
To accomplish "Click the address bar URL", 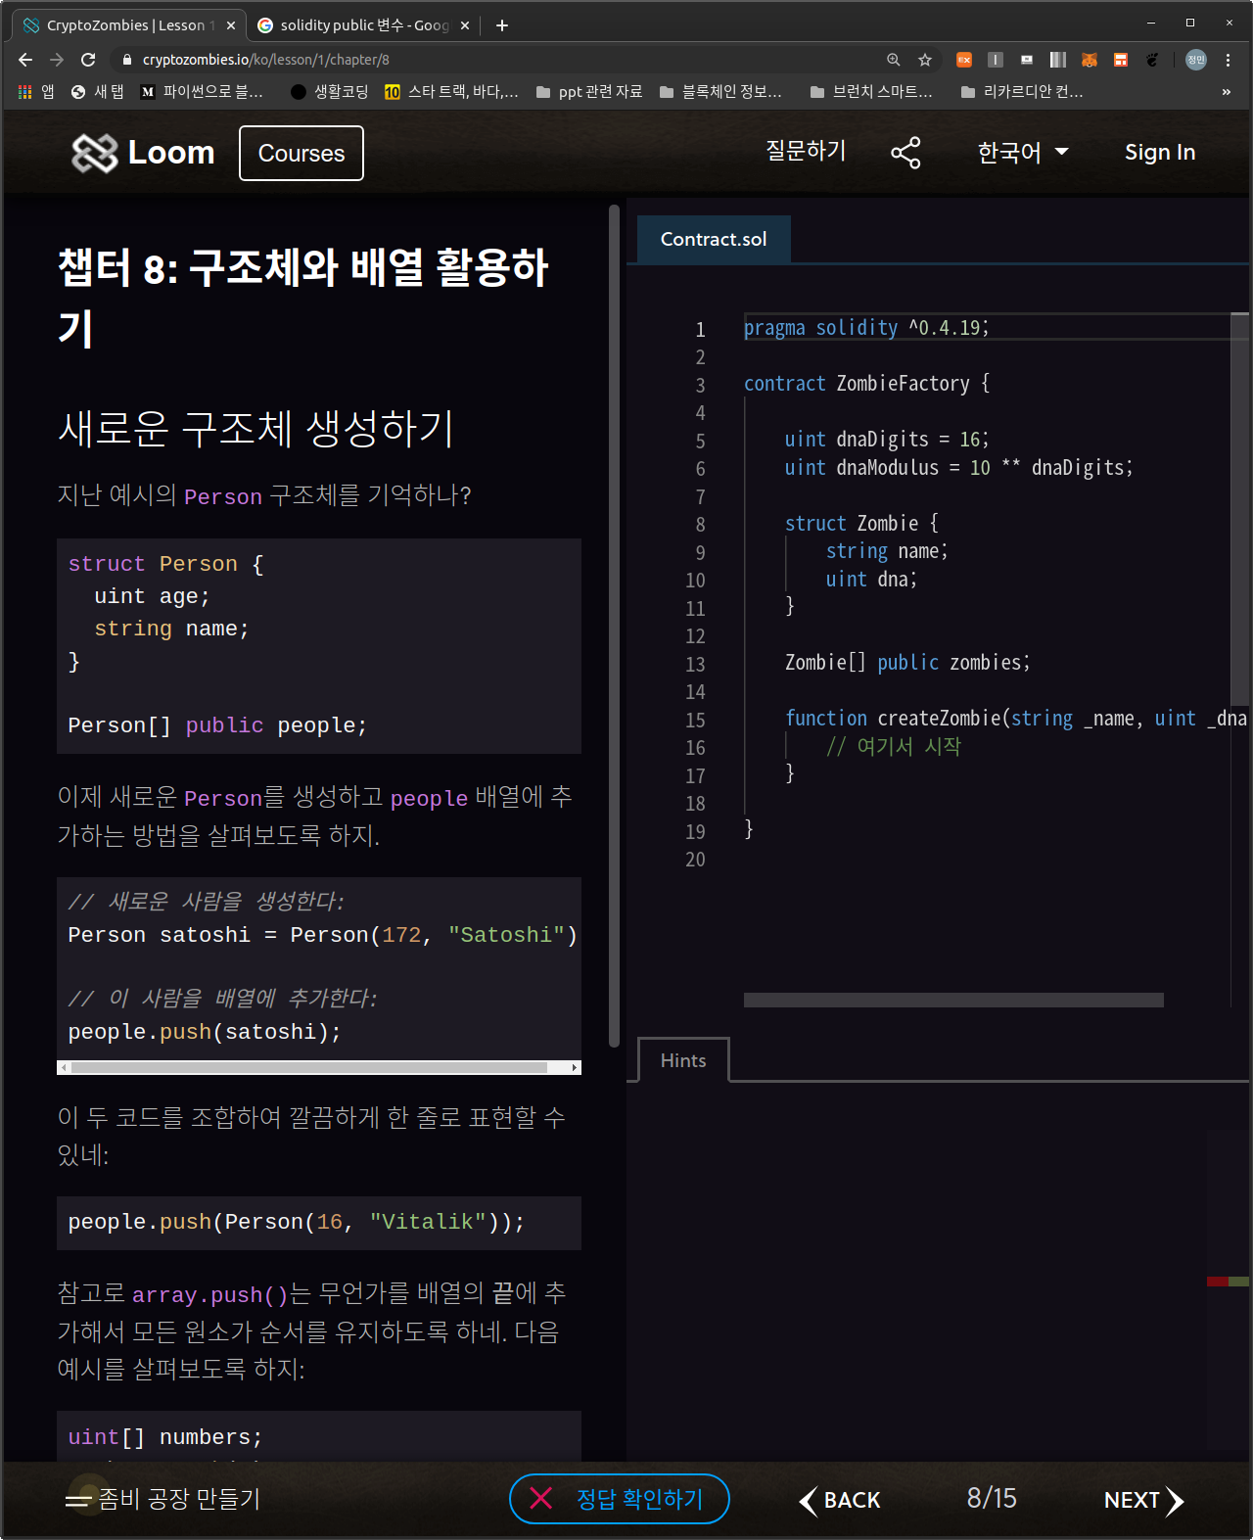I will click(x=266, y=60).
